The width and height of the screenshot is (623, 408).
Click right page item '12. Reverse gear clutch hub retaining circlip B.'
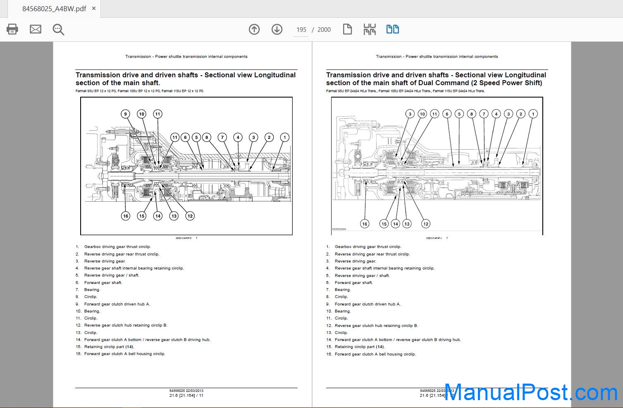pos(372,326)
